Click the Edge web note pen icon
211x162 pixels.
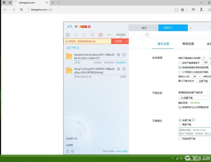point(202,10)
